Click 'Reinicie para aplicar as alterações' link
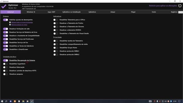Image resolution: width=183 pixels, height=103 pixels. 163,6
